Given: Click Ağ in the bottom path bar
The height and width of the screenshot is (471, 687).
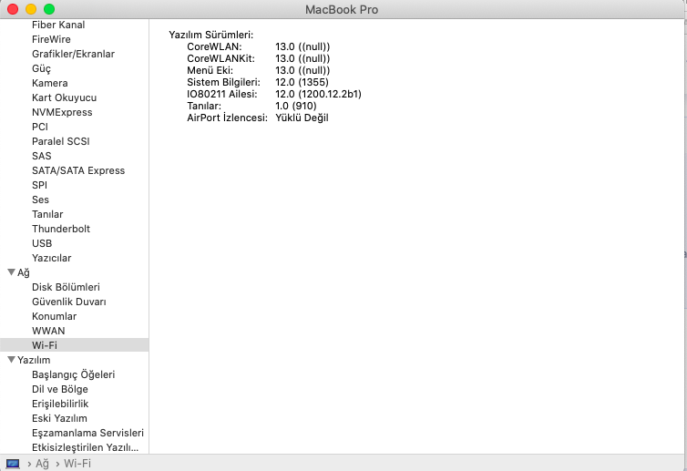Looking at the screenshot, I should [x=42, y=464].
